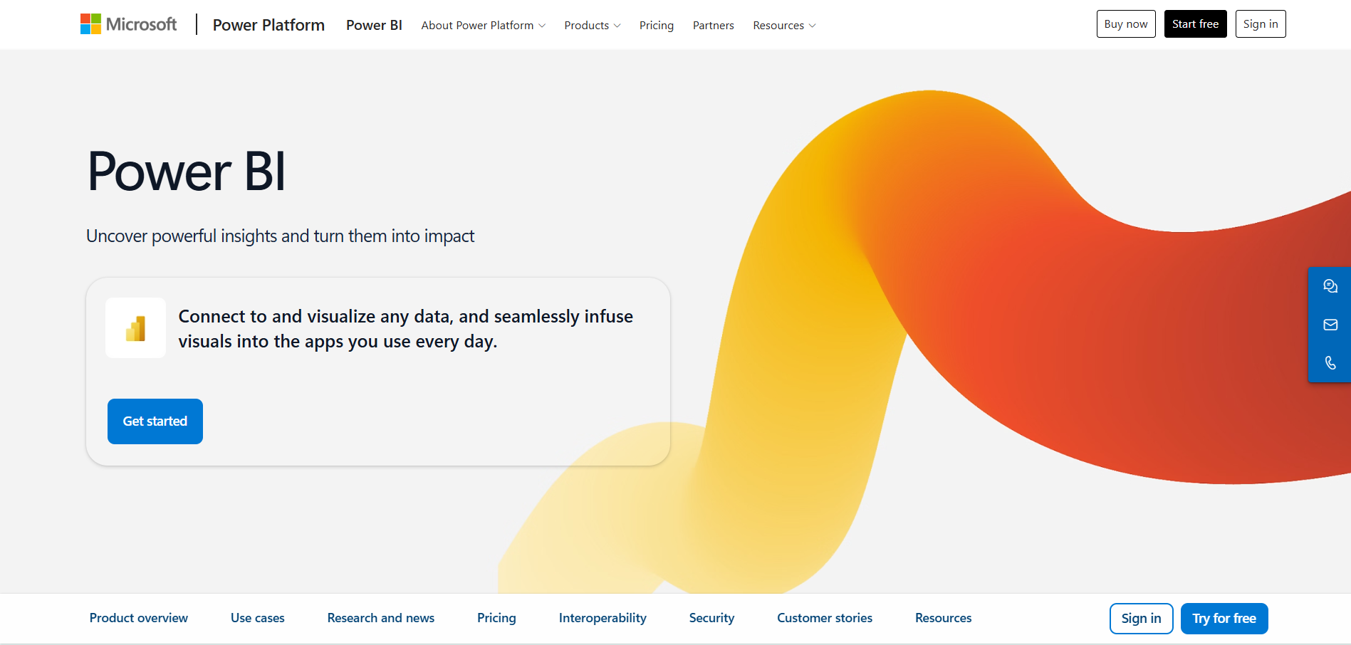The width and height of the screenshot is (1351, 645).
Task: Expand the Products dropdown
Action: 593,25
